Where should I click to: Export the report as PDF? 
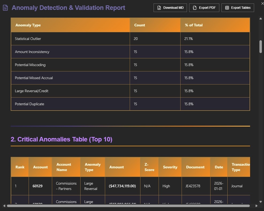[x=204, y=7]
